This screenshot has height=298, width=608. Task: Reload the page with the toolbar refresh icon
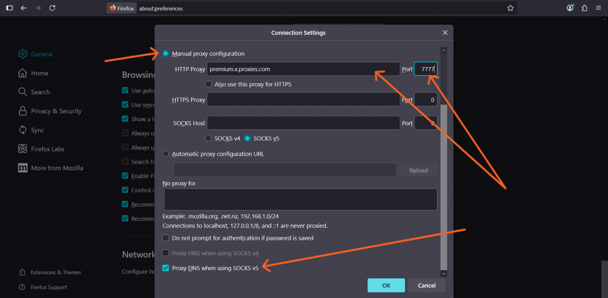(52, 8)
